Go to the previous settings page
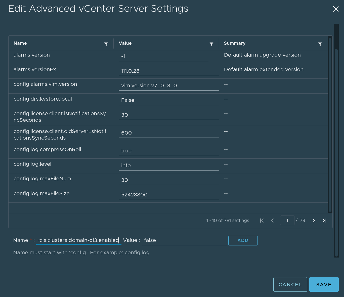 click(x=273, y=221)
